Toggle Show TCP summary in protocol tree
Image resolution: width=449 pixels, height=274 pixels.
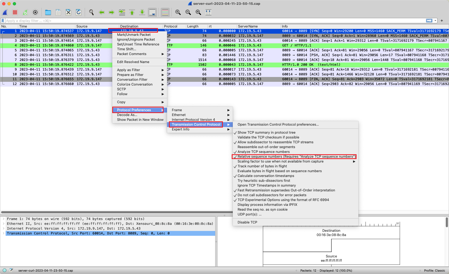point(266,133)
